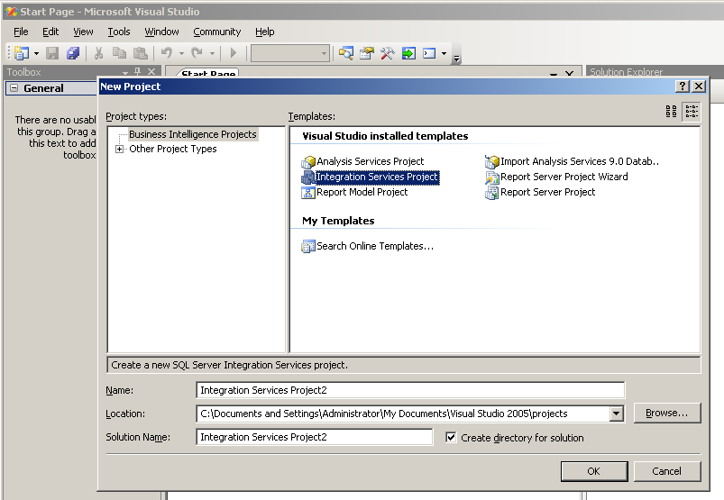Click the New Project toolbar icon

[x=22, y=53]
